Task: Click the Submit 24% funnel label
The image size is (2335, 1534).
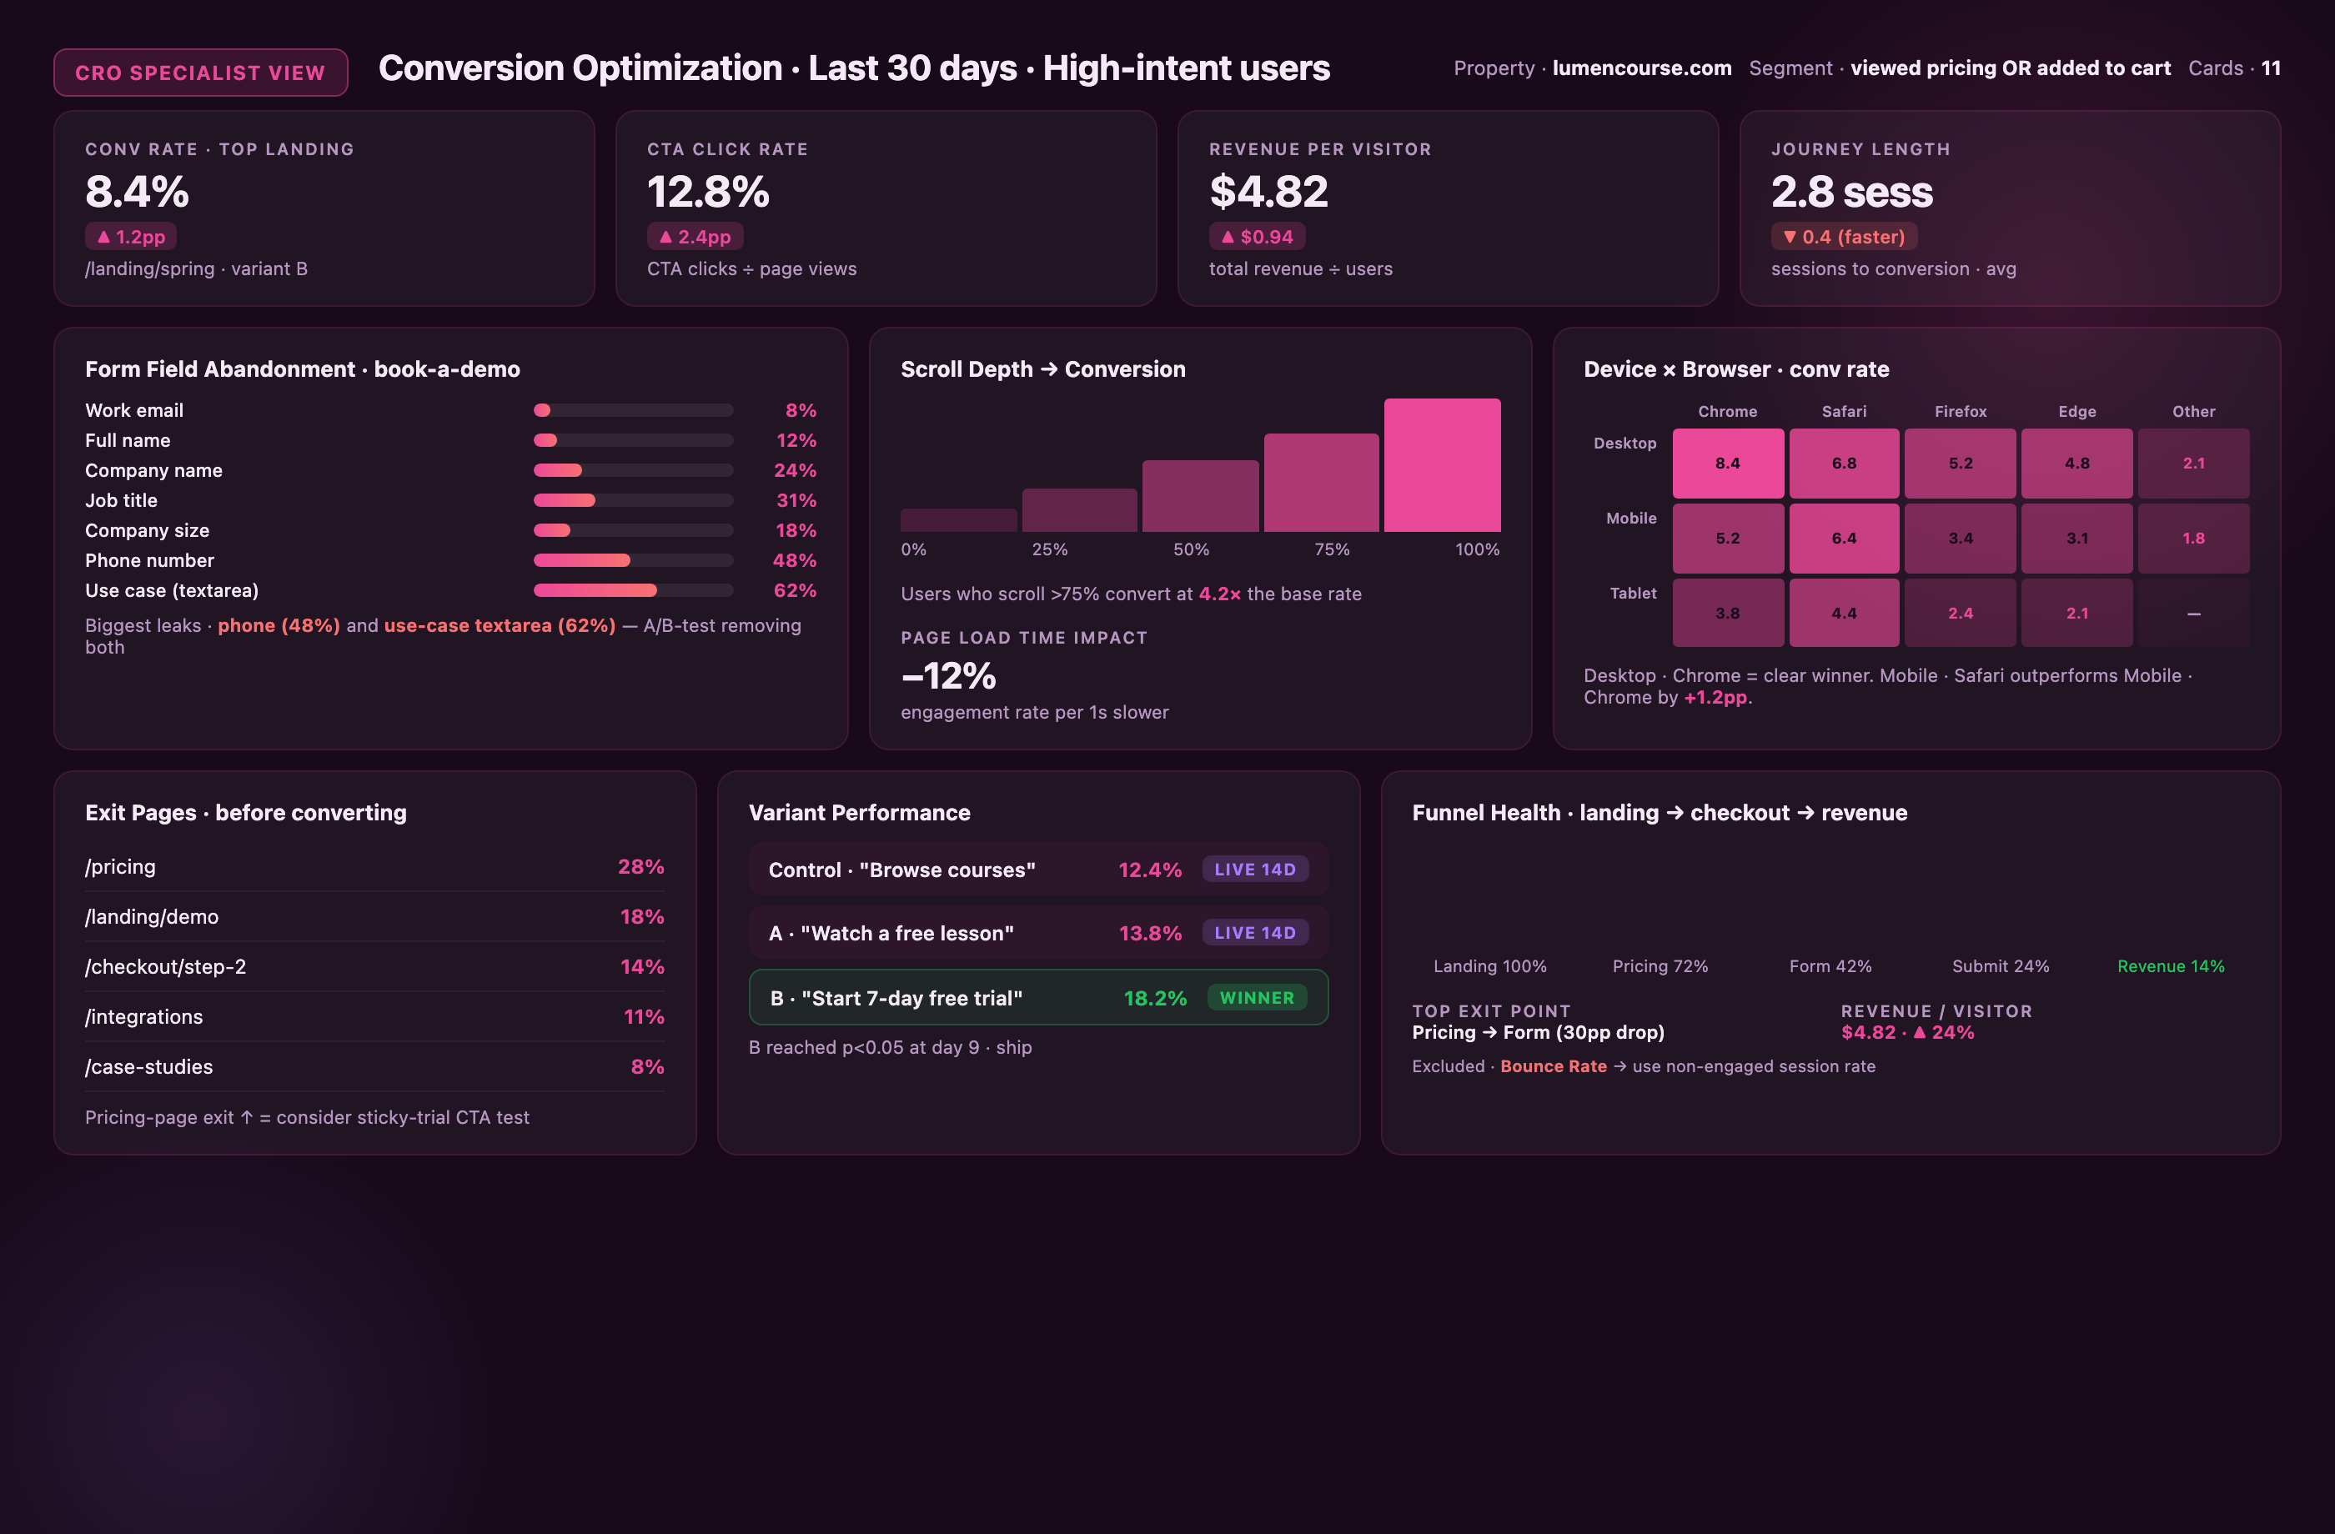Action: [2001, 966]
